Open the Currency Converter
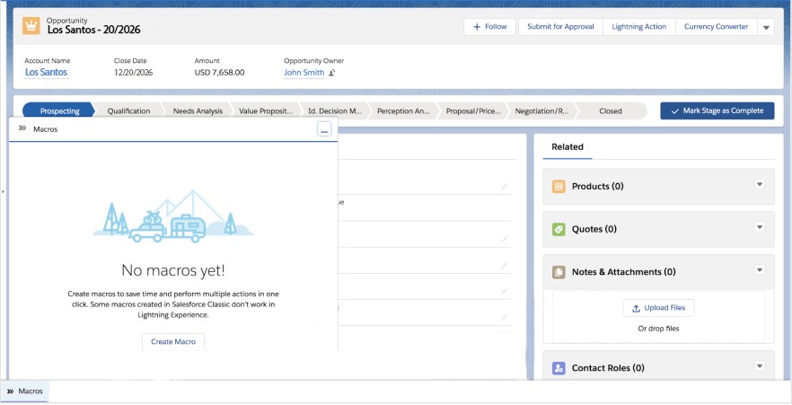This screenshot has height=405, width=792. pyautogui.click(x=717, y=27)
